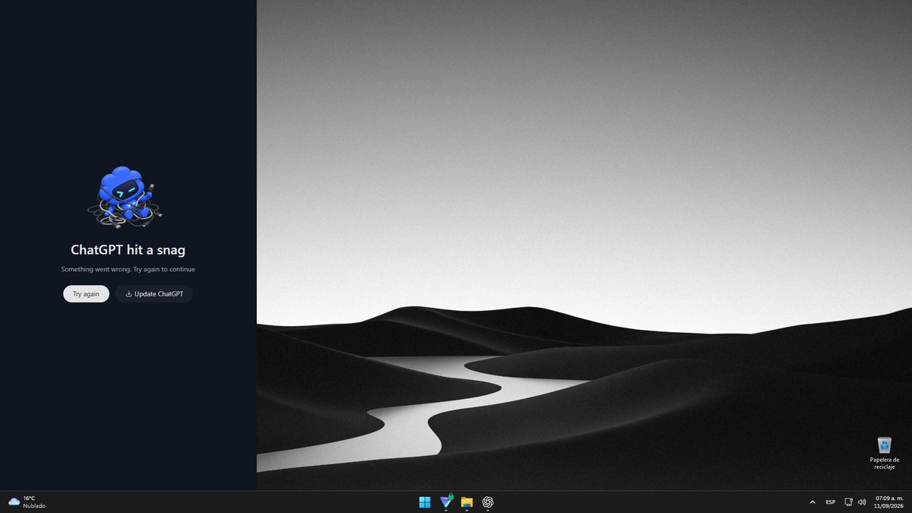The height and width of the screenshot is (513, 912).
Task: Open File Explorer from the taskbar
Action: tap(467, 502)
